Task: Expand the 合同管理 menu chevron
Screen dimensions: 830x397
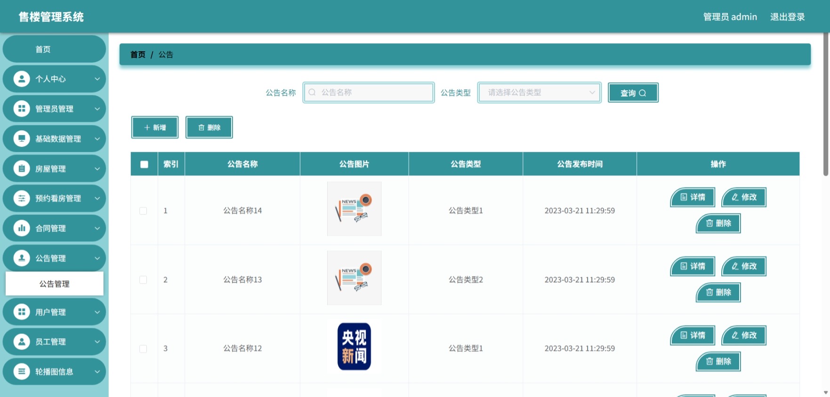Action: click(x=97, y=228)
